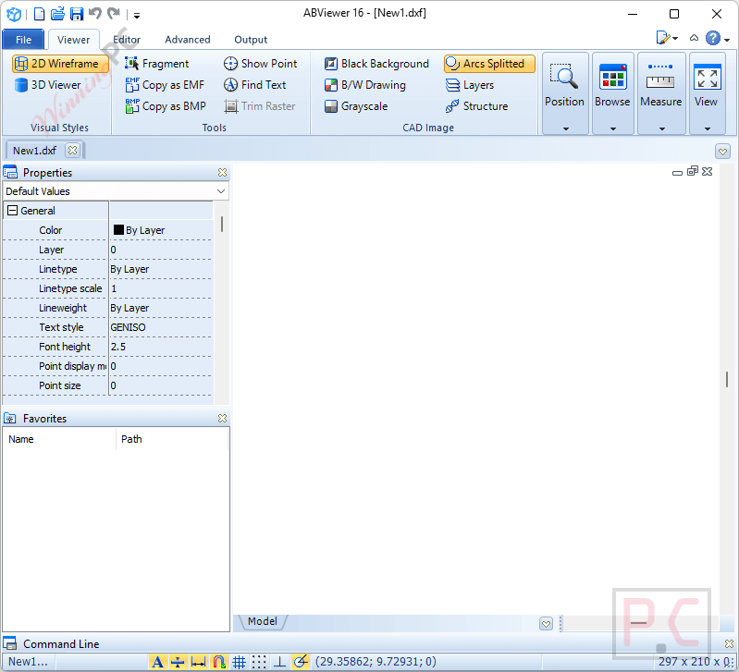
Task: Click the Text style value GENISO
Action: tap(161, 327)
